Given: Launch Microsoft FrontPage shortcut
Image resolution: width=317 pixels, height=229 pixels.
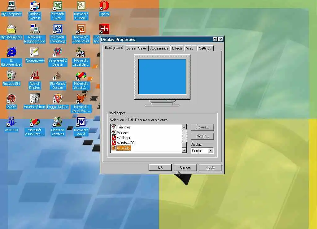Looking at the screenshot, I should 58,33.
